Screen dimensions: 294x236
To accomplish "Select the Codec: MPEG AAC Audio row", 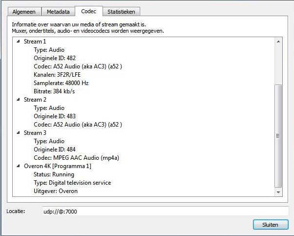I will pos(76,158).
